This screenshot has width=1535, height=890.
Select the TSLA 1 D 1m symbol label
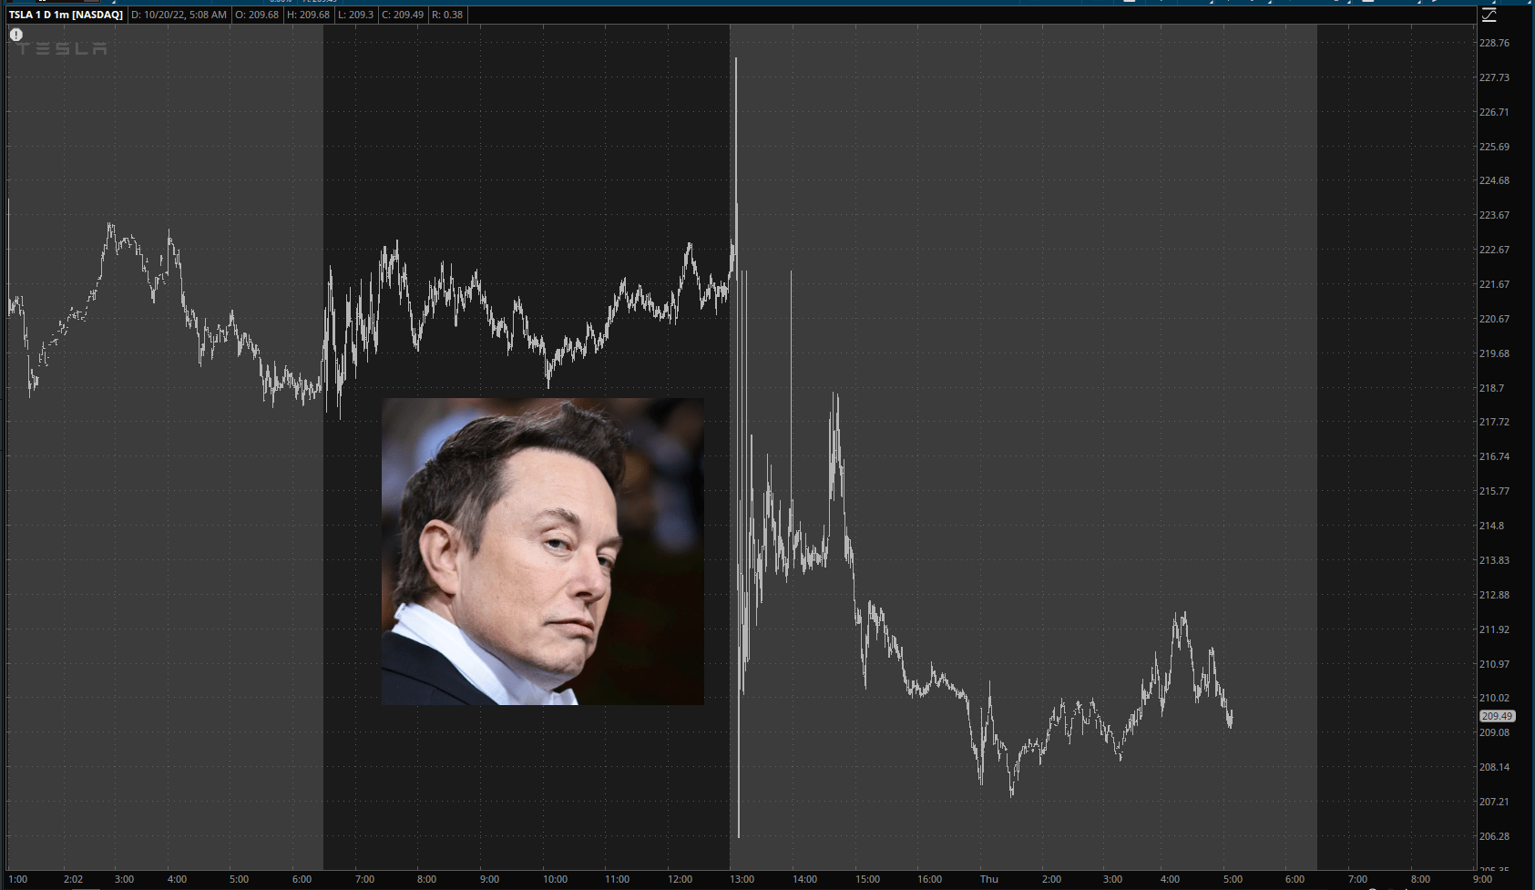click(x=66, y=15)
